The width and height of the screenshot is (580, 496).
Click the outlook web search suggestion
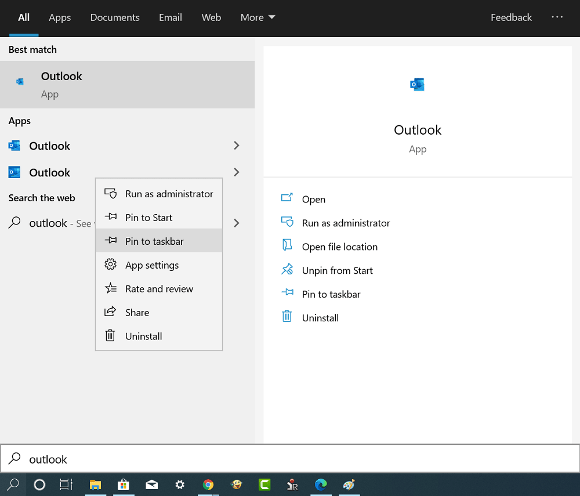(48, 223)
